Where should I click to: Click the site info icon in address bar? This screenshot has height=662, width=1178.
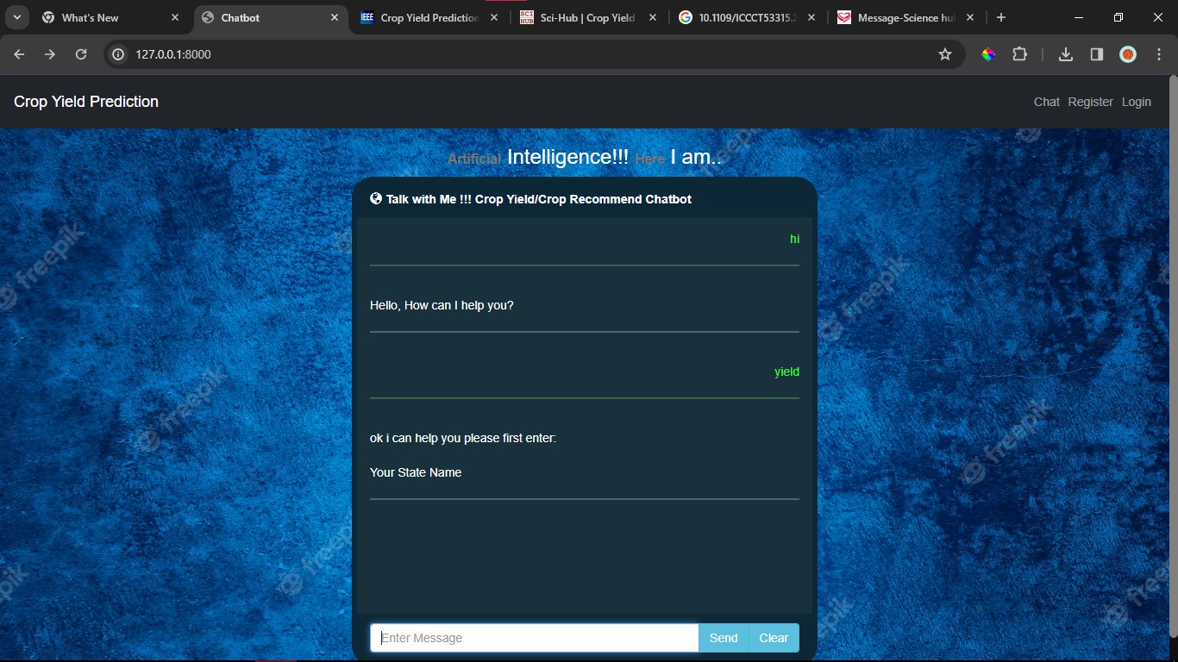(116, 53)
